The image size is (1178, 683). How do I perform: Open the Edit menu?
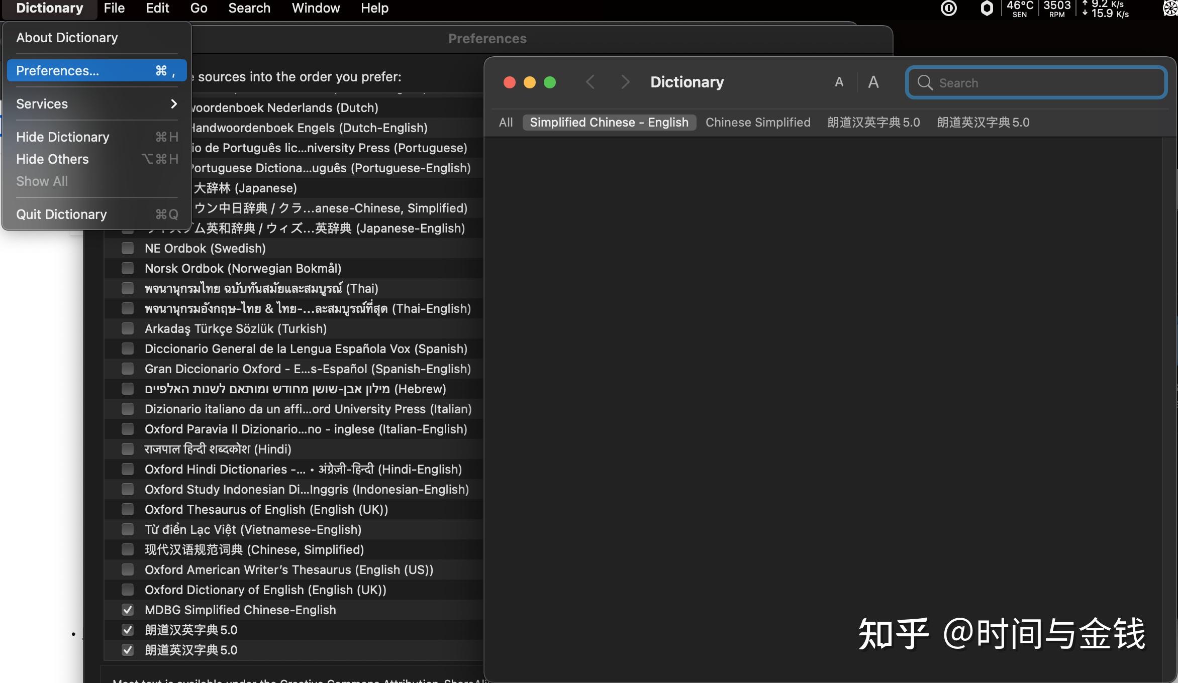157,9
